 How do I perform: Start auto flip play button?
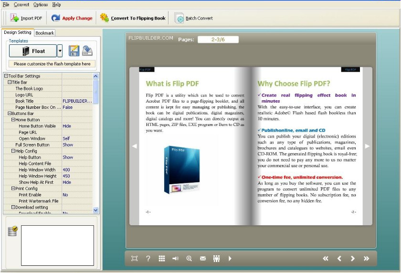pyautogui.click(x=230, y=258)
